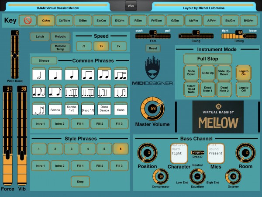Click Style Phrases Fill 3
Viewport: 262px width, 197px height.
119,165
